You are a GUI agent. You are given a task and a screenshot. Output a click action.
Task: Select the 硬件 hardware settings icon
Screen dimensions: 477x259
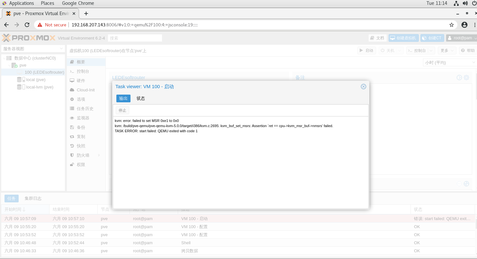[x=81, y=80]
